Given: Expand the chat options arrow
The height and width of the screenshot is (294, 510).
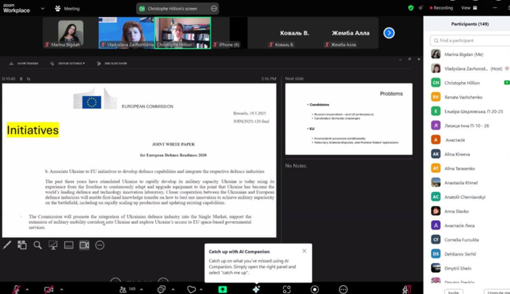Looking at the screenshot, I should tap(173, 289).
